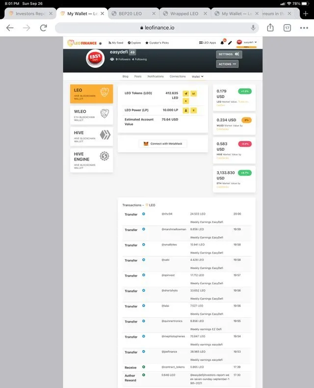
Task: Switch to the Investors Report browser tab
Action: point(29,14)
